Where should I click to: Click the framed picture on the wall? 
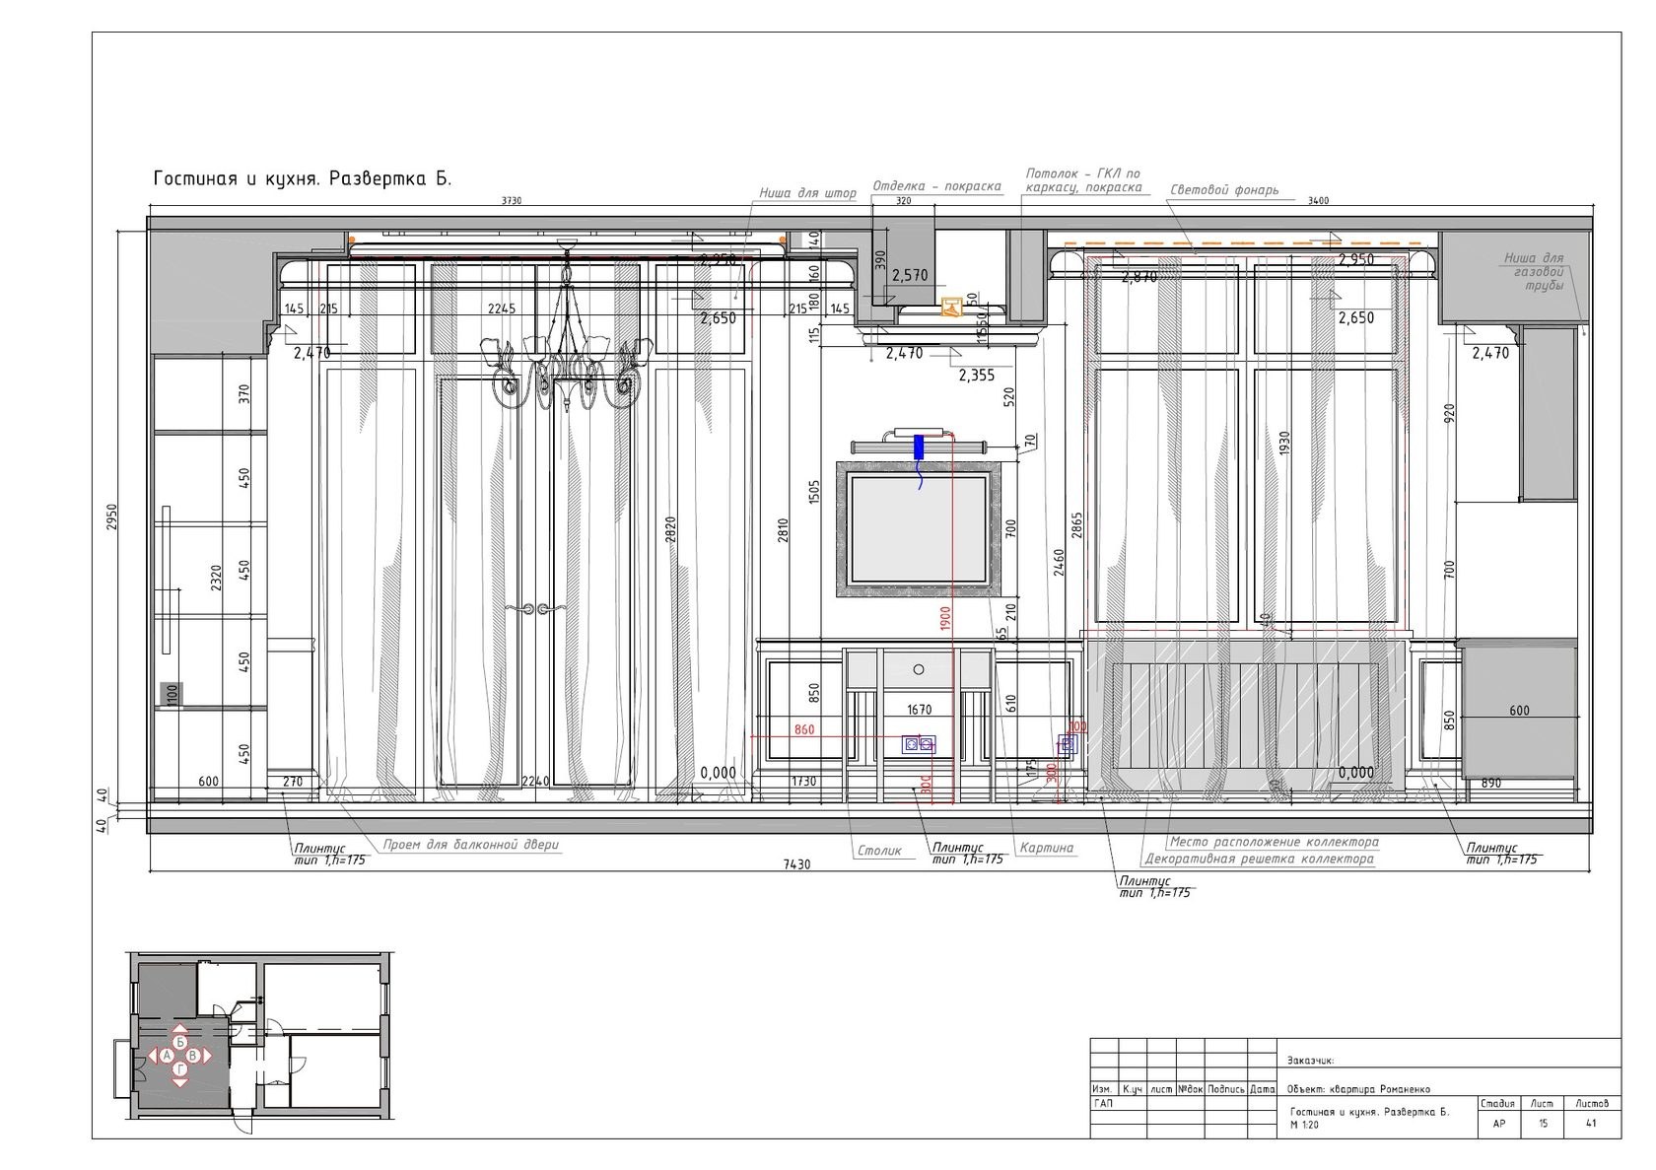pyautogui.click(x=919, y=530)
